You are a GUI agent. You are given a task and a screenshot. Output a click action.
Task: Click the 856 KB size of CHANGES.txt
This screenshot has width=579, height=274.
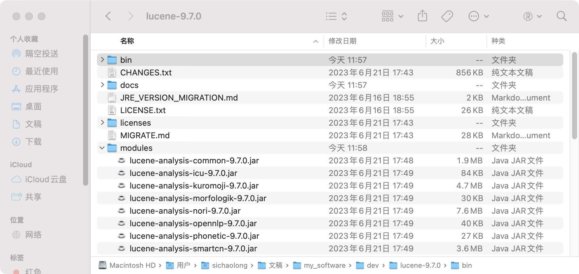click(469, 73)
